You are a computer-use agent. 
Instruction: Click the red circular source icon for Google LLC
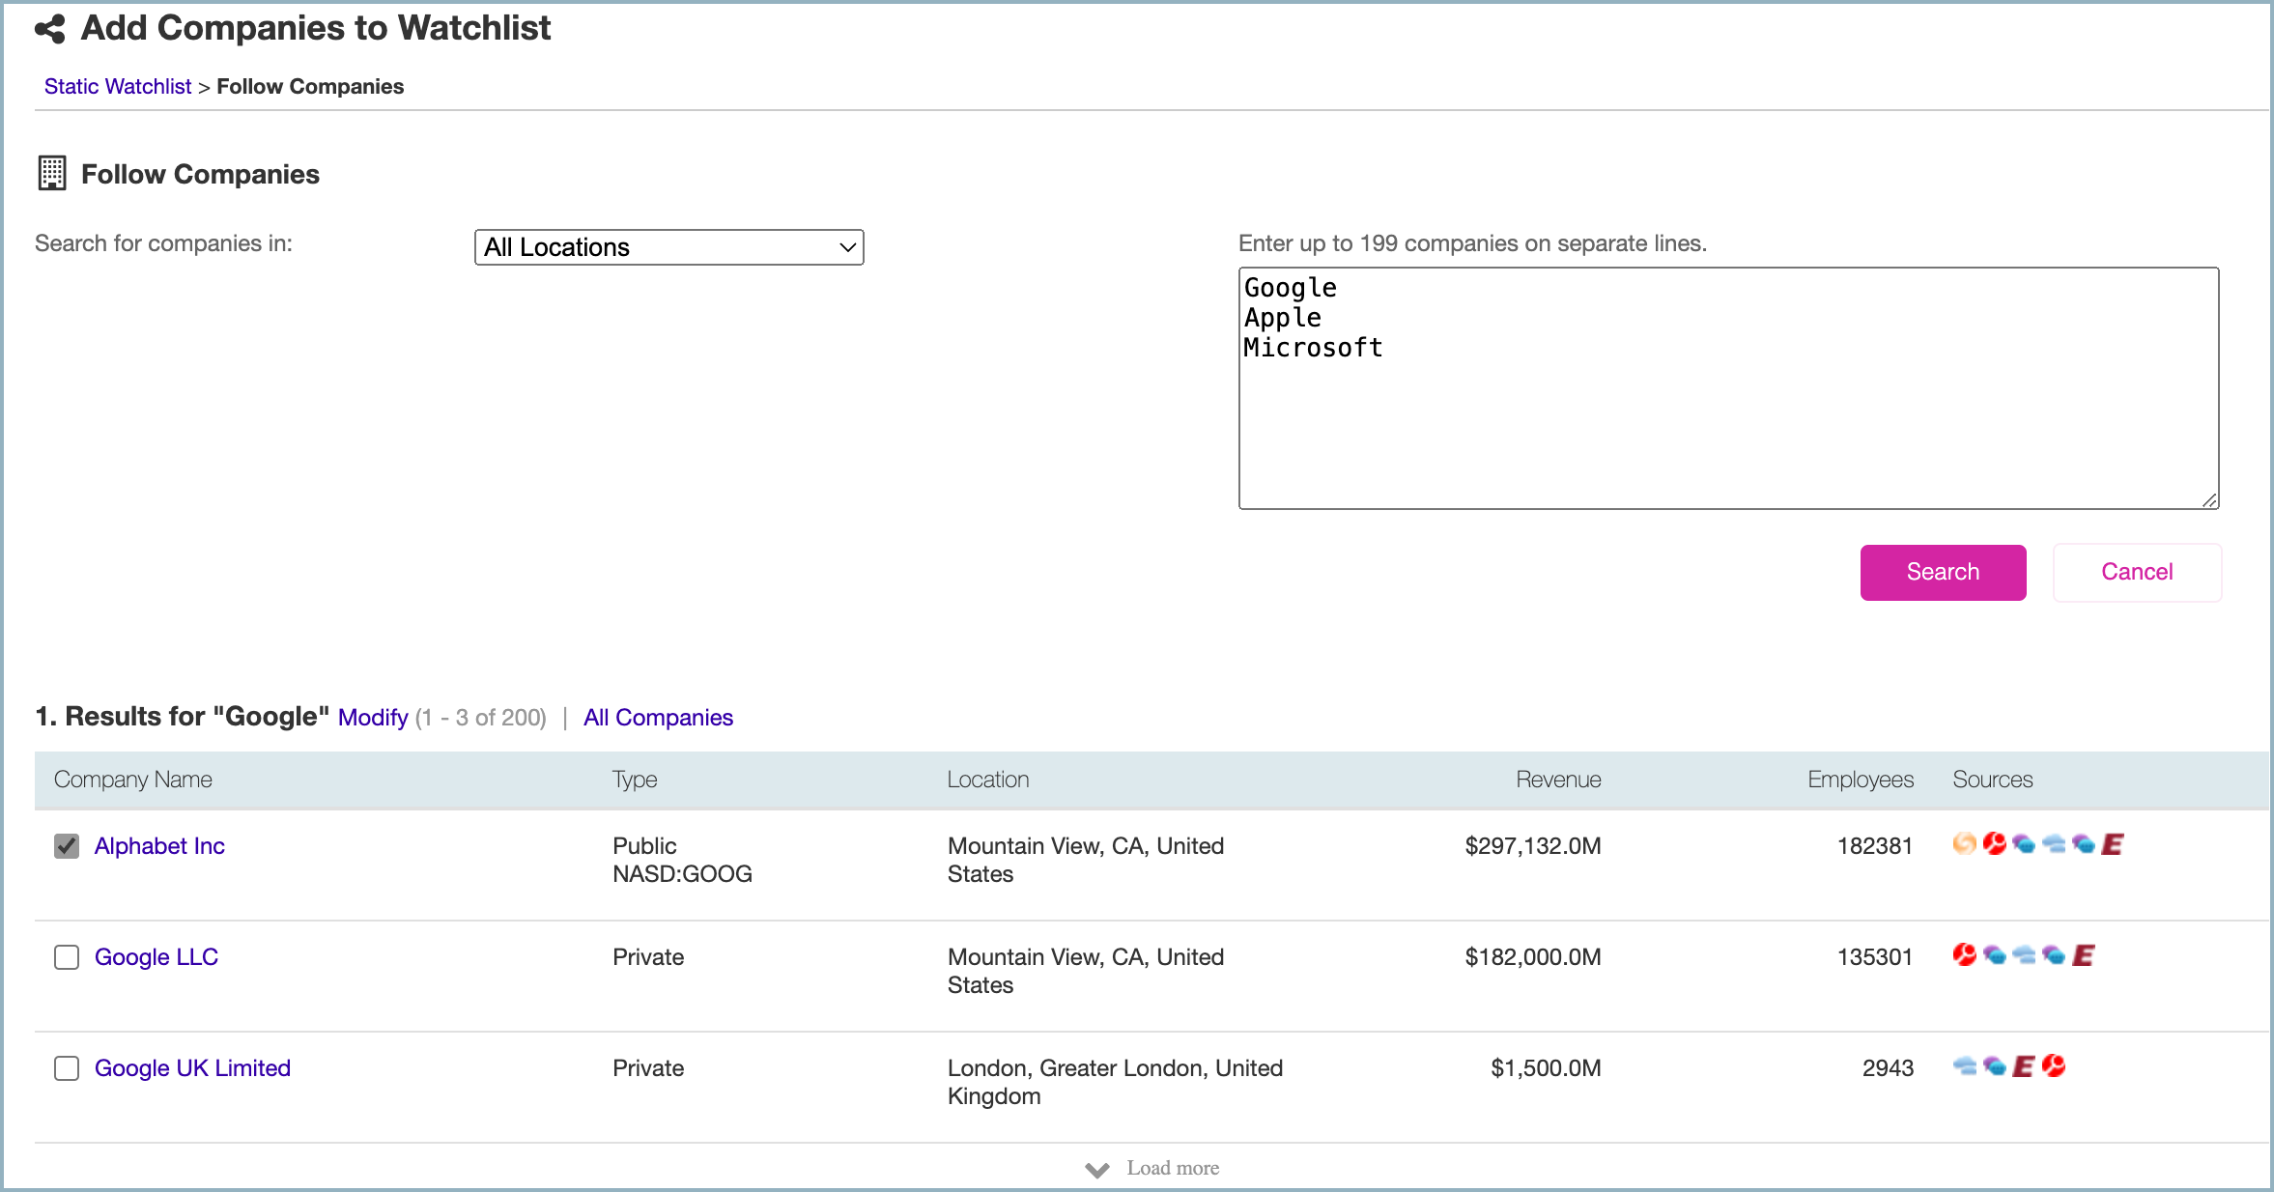1965,954
